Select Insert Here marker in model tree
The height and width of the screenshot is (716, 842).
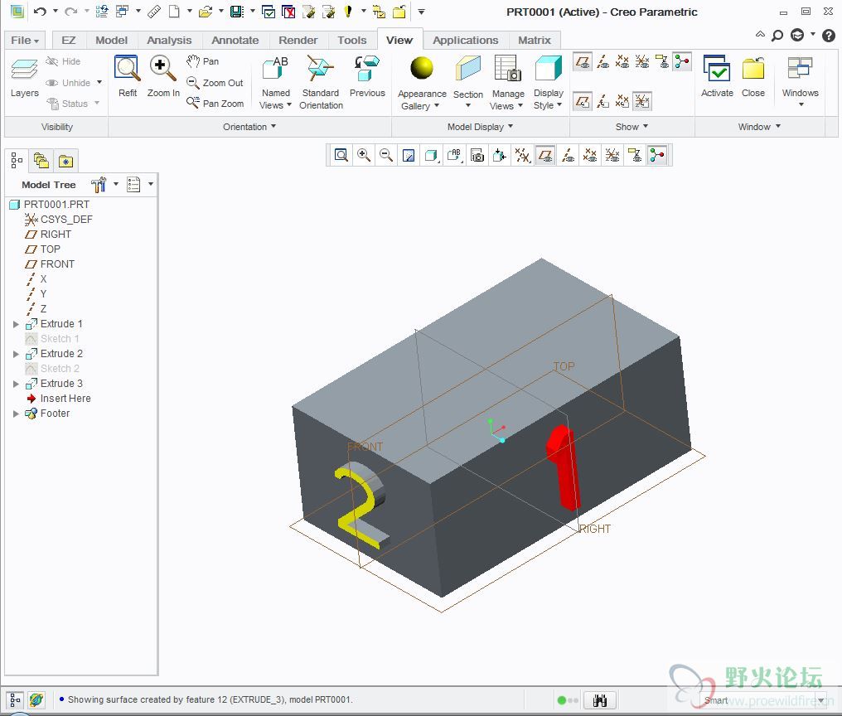click(58, 399)
